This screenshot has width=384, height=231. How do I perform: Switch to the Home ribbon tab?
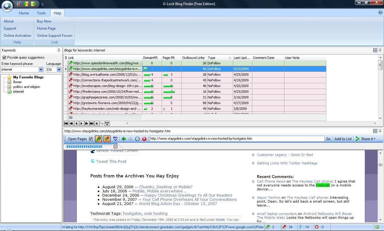pyautogui.click(x=24, y=13)
